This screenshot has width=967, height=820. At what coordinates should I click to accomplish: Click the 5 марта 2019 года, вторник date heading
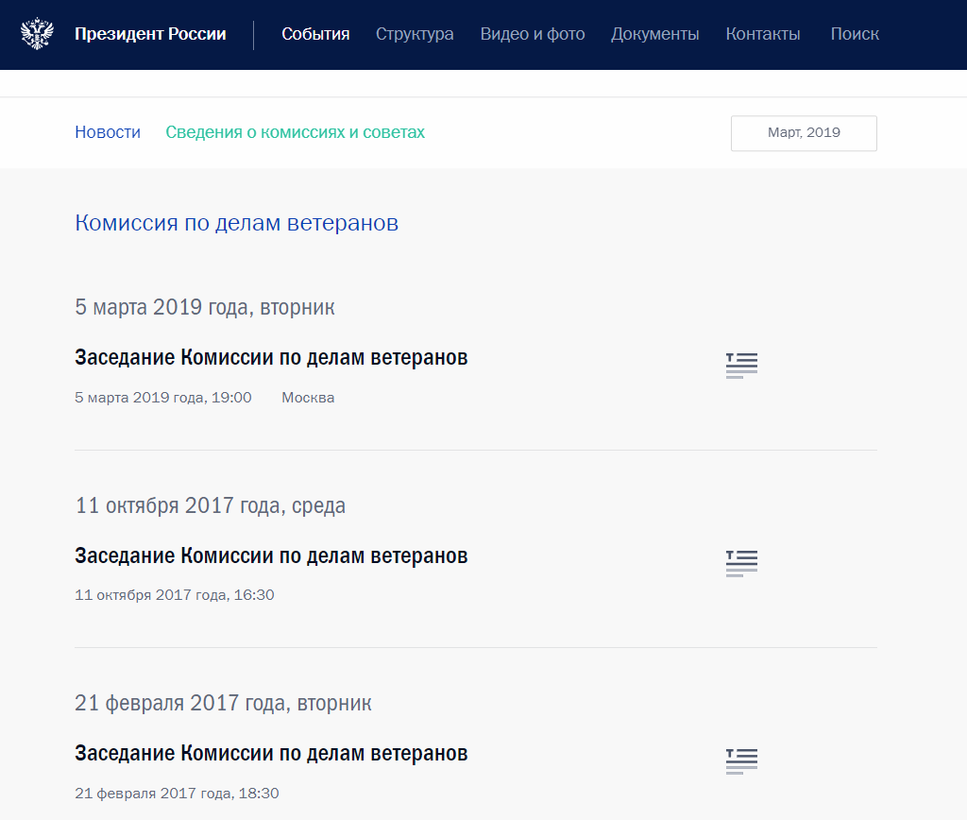[x=205, y=307]
